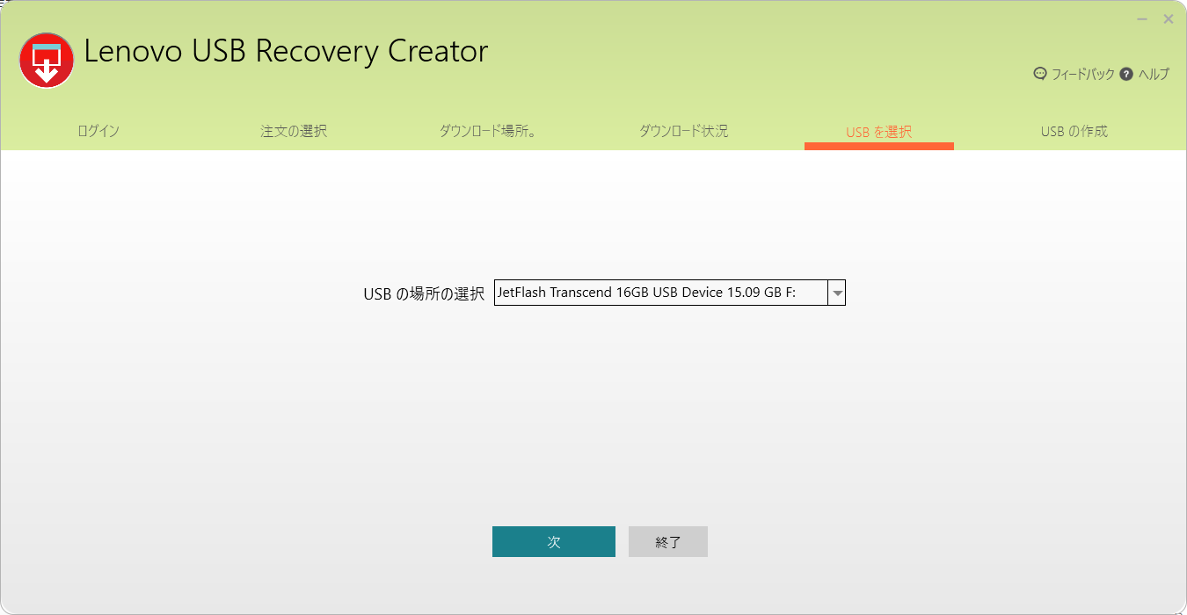Click the Lenovo USB Recovery Creator logo icon
Screen dimensions: 1187x615
[x=47, y=60]
